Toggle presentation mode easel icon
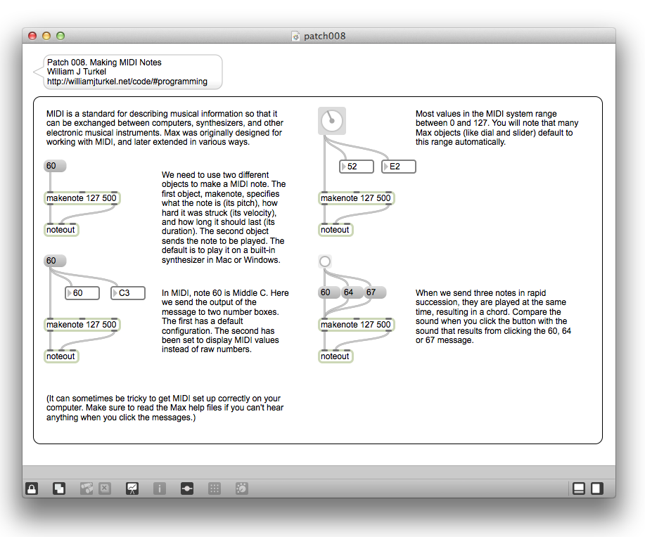This screenshot has width=645, height=537. pyautogui.click(x=132, y=489)
